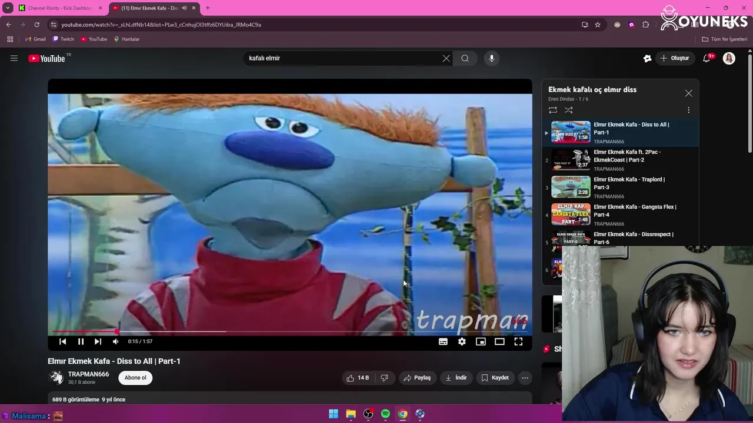Open tab search dropdown arrow
This screenshot has height=423, width=753.
point(8,8)
